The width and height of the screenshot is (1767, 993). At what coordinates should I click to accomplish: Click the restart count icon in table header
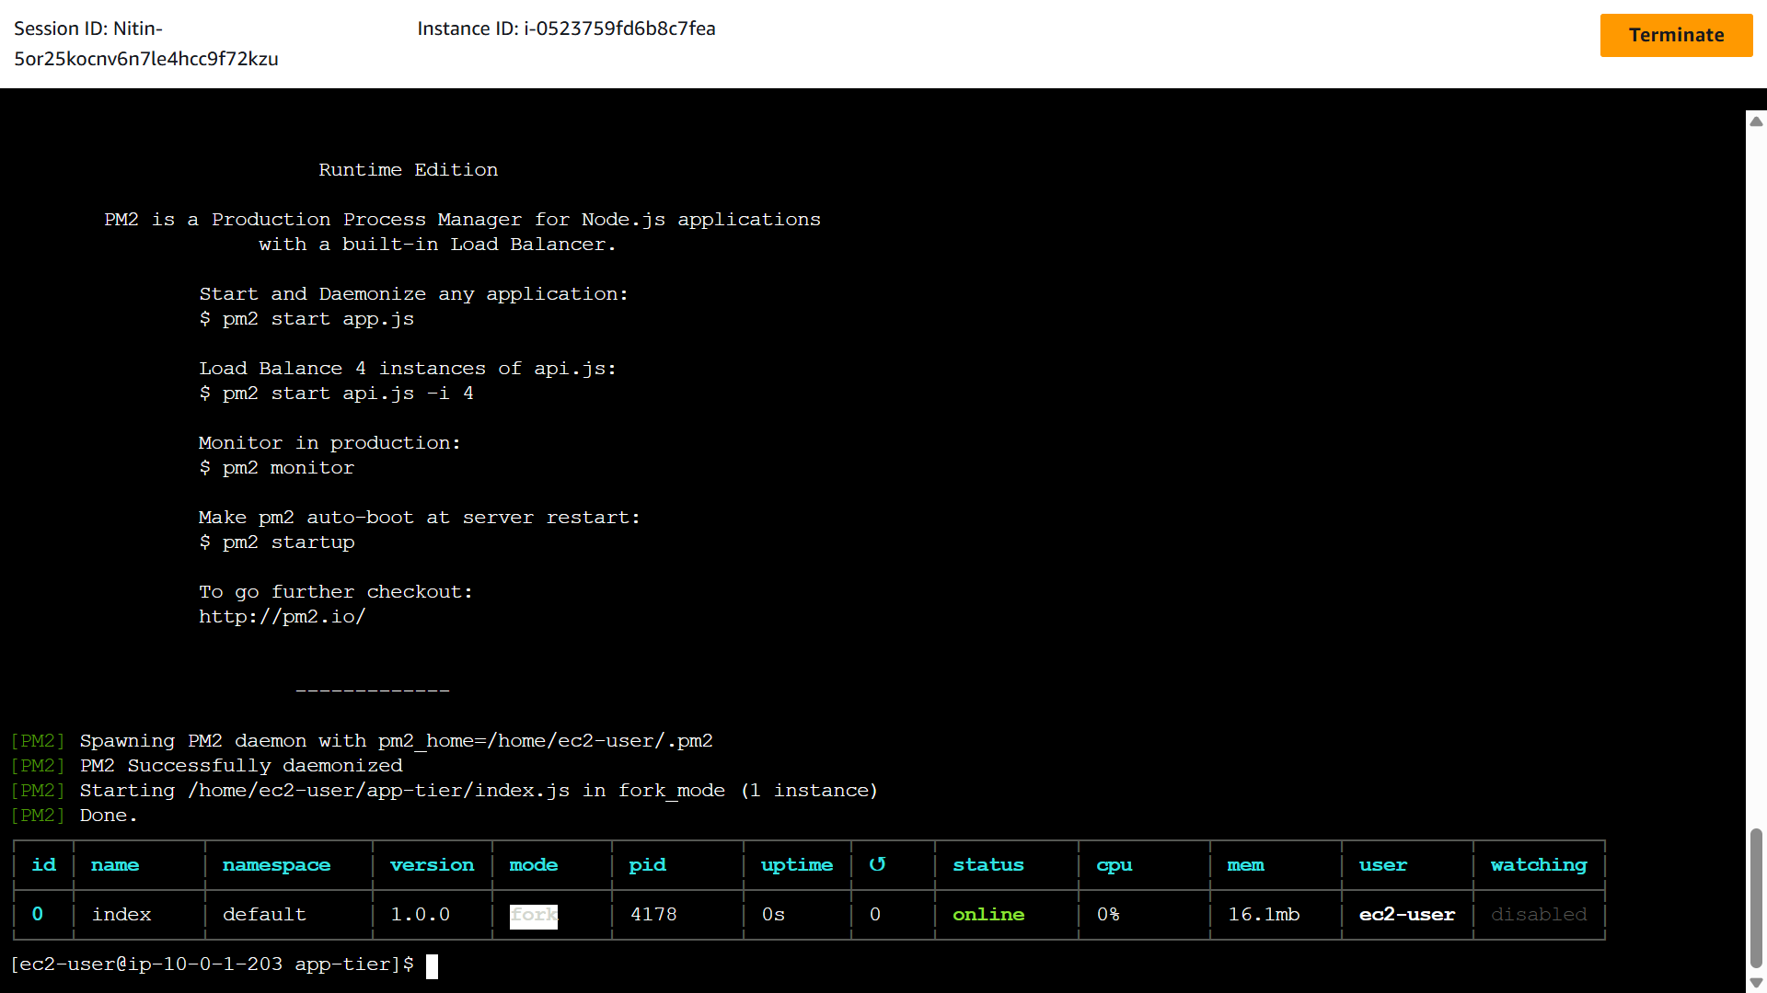(877, 864)
